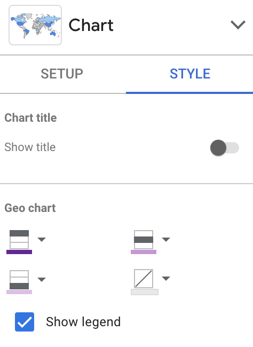Open the min color dropdown arrow
This screenshot has height=347, width=253.
[42, 279]
